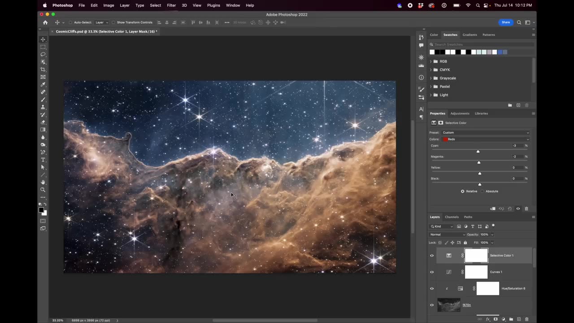This screenshot has width=574, height=323.
Task: Select the Move tool
Action: [x=43, y=39]
